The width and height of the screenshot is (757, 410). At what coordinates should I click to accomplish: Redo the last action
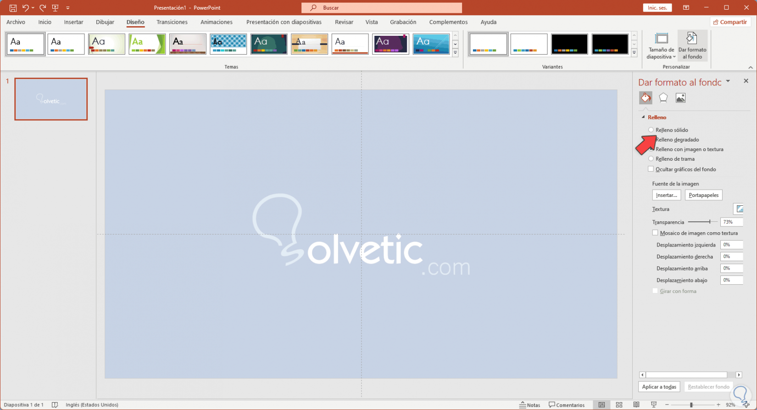click(43, 8)
